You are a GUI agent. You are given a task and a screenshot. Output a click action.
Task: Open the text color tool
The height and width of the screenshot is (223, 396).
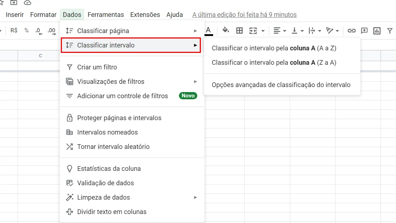(208, 31)
